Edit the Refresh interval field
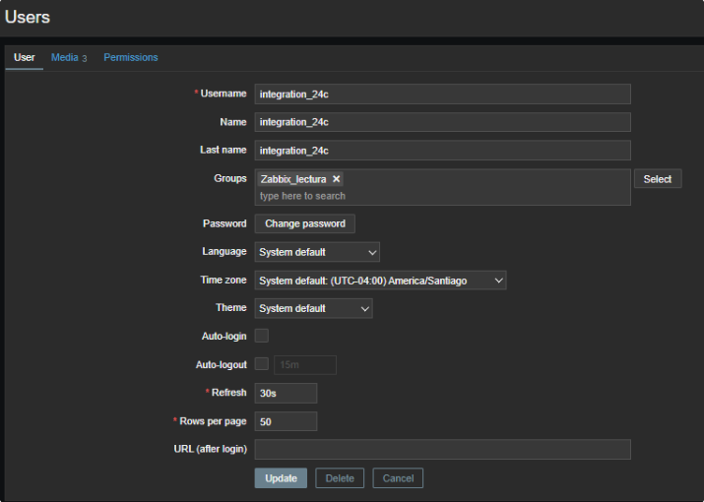This screenshot has width=704, height=502. [x=286, y=393]
